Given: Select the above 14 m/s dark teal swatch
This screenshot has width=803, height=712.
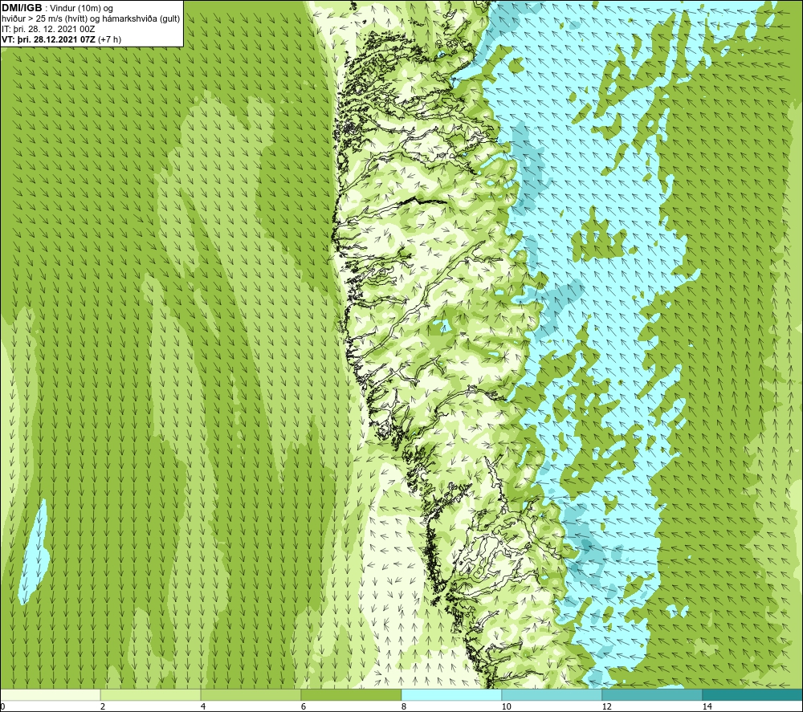Looking at the screenshot, I should coord(752,695).
